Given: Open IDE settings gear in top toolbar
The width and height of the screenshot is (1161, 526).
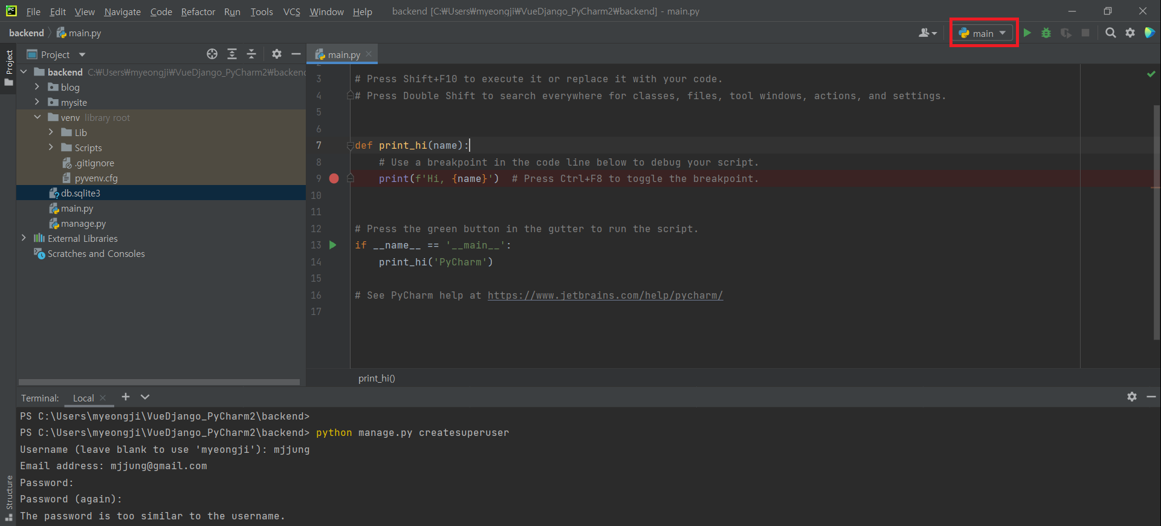Looking at the screenshot, I should 1130,33.
